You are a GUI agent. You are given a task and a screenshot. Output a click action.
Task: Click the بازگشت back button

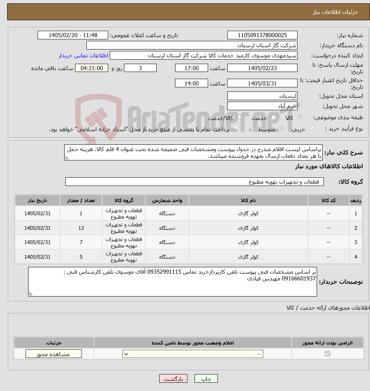(x=173, y=379)
